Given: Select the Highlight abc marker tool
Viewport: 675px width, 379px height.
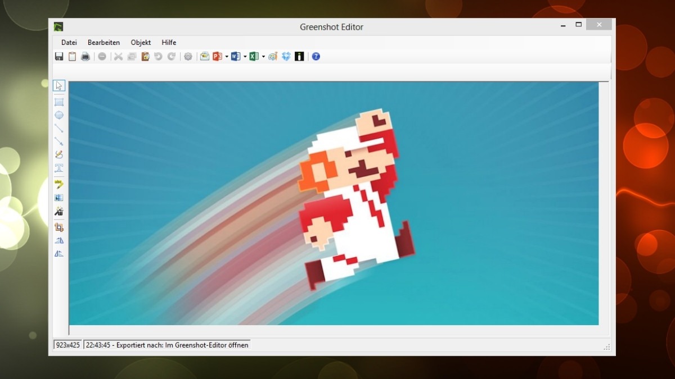Looking at the screenshot, I should point(59,184).
